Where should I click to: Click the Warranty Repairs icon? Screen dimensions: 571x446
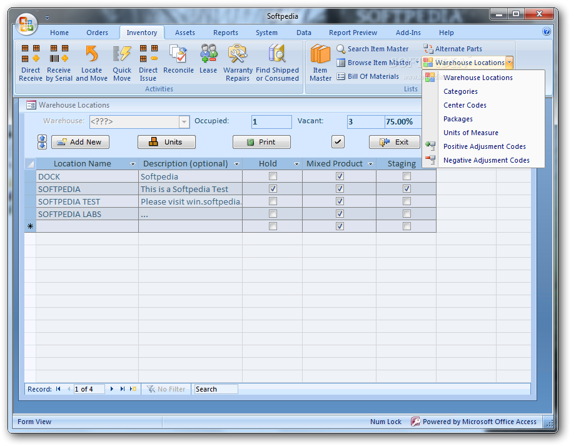coord(238,63)
